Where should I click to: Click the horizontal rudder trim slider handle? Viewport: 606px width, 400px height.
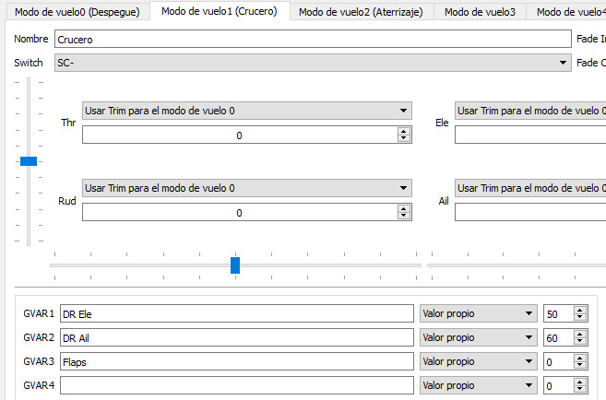click(235, 265)
